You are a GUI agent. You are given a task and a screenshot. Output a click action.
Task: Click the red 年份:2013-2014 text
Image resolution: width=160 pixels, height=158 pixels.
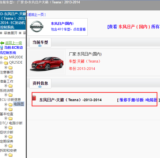click(x=82, y=69)
